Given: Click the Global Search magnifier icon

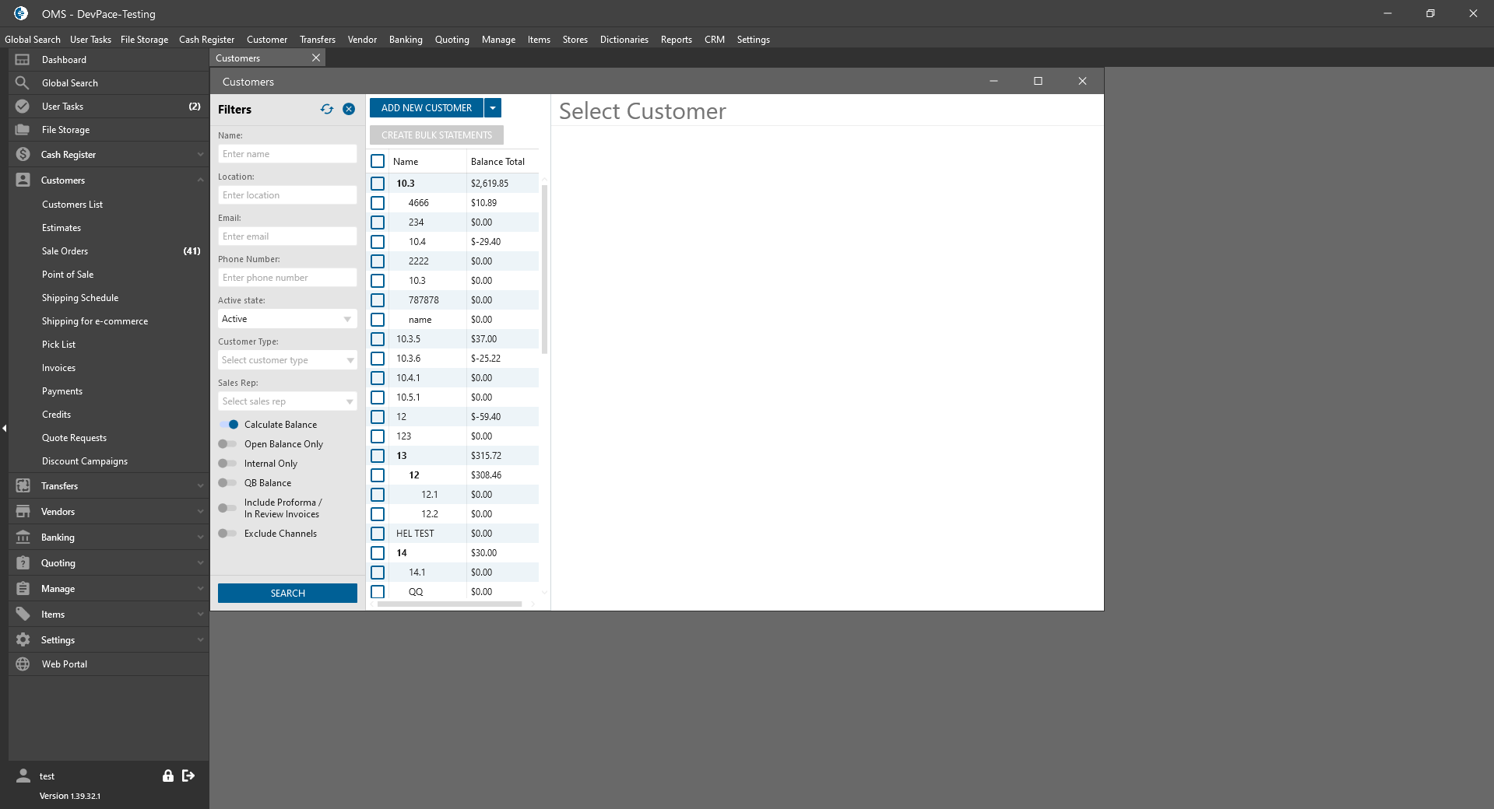Looking at the screenshot, I should [x=23, y=83].
